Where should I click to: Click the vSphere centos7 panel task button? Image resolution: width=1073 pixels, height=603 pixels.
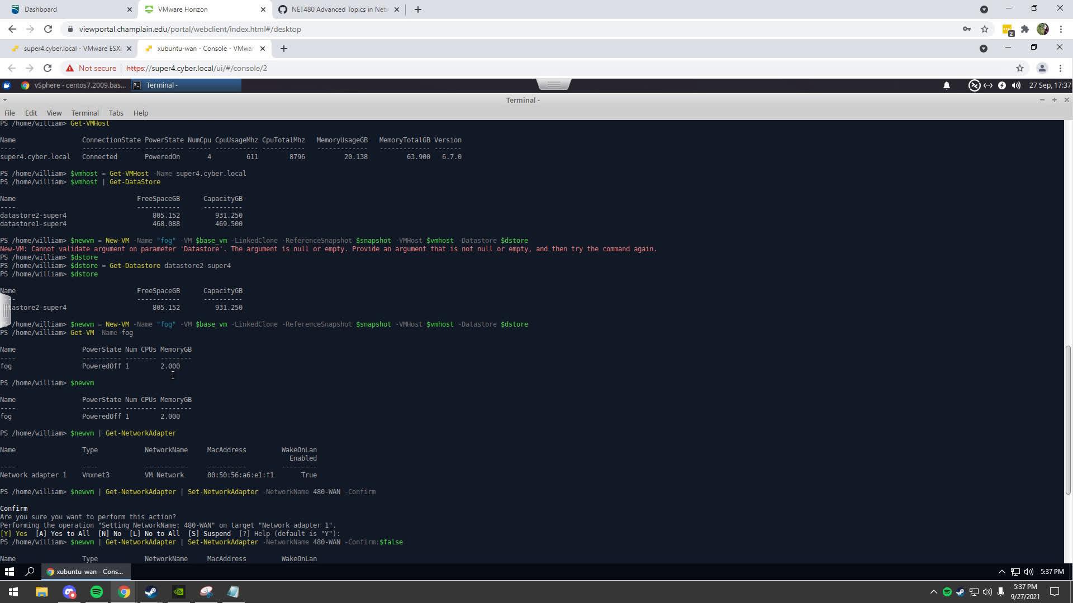[x=73, y=85]
